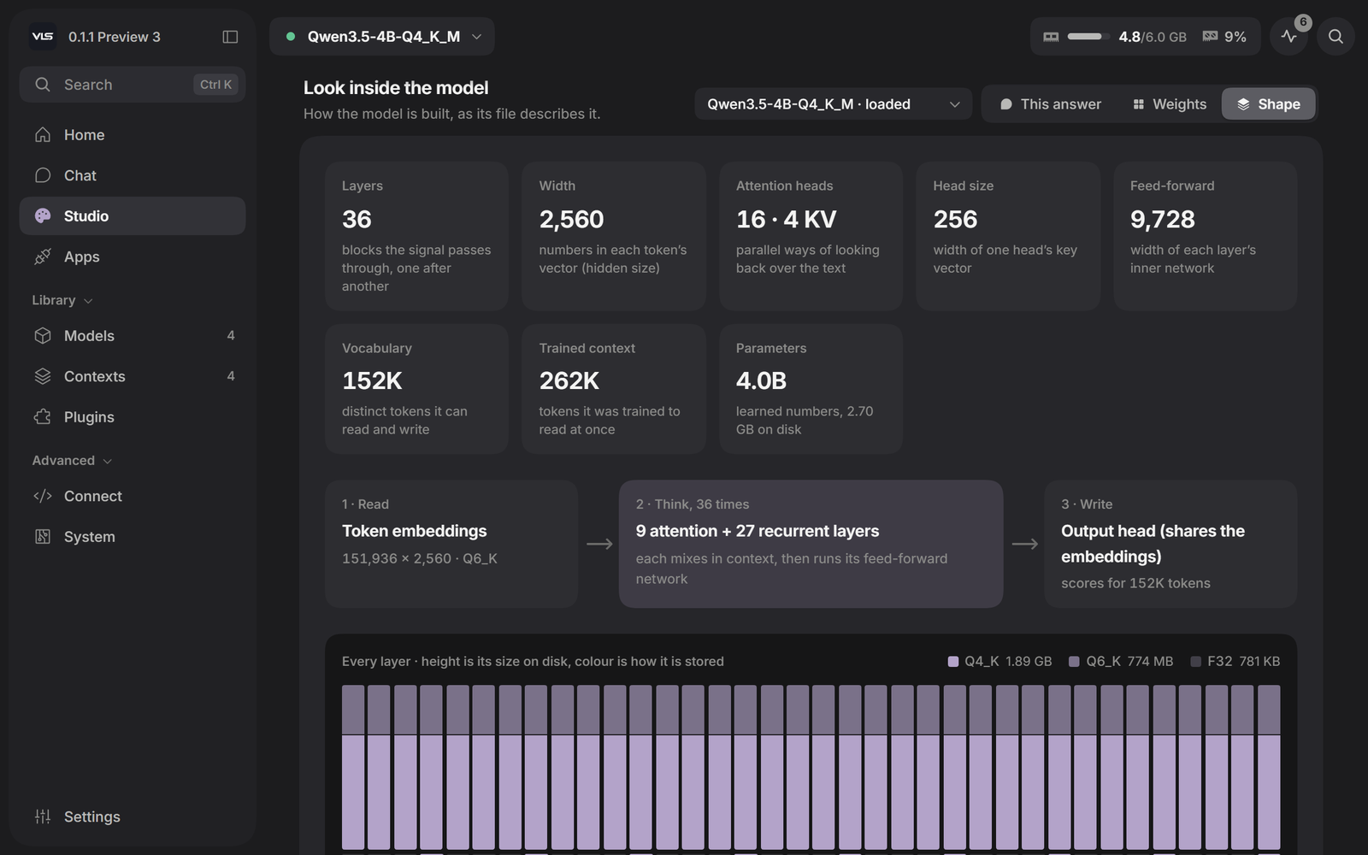This screenshot has width=1368, height=855.
Task: Click the Q4_K legend color swatch
Action: point(953,661)
